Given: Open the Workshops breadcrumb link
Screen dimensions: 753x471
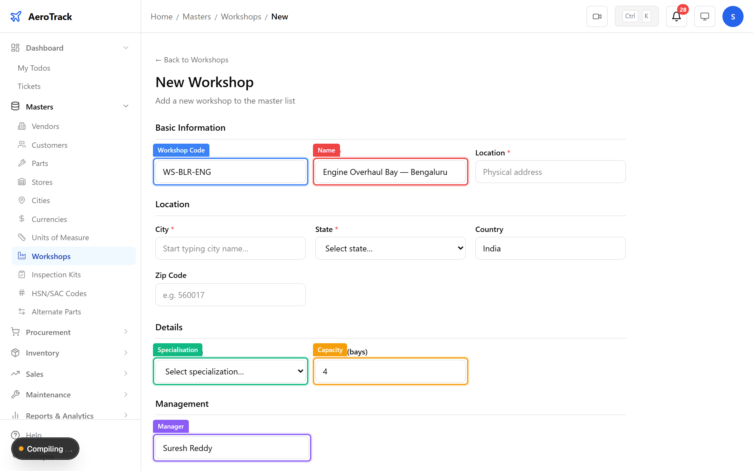Looking at the screenshot, I should (x=241, y=16).
